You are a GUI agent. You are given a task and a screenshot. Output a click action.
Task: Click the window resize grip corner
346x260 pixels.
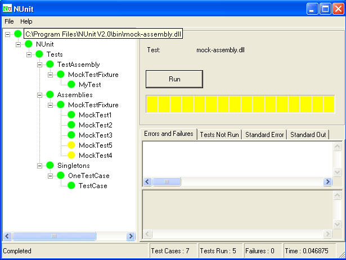pyautogui.click(x=342, y=254)
